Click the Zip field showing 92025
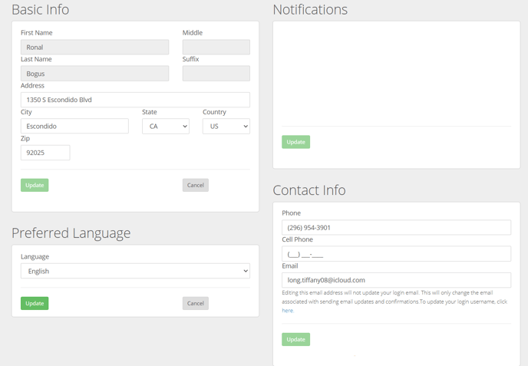This screenshot has width=528, height=366. pos(45,153)
